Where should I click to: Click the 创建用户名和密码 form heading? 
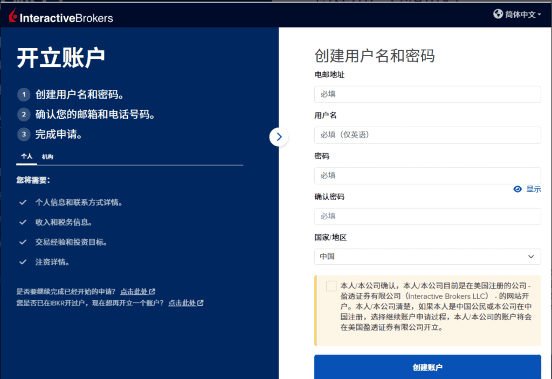375,56
